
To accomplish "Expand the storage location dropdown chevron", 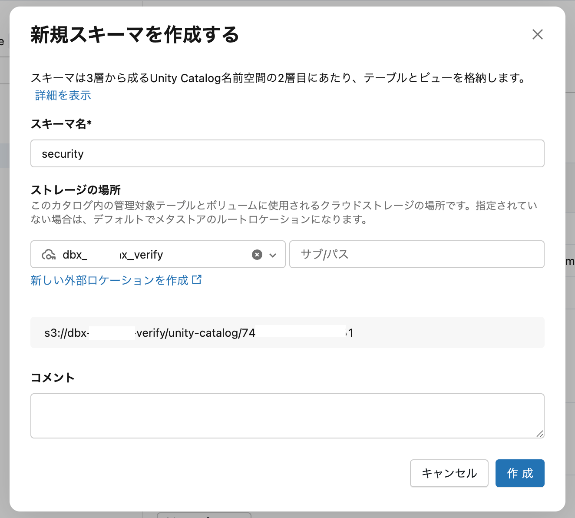I will click(x=273, y=255).
